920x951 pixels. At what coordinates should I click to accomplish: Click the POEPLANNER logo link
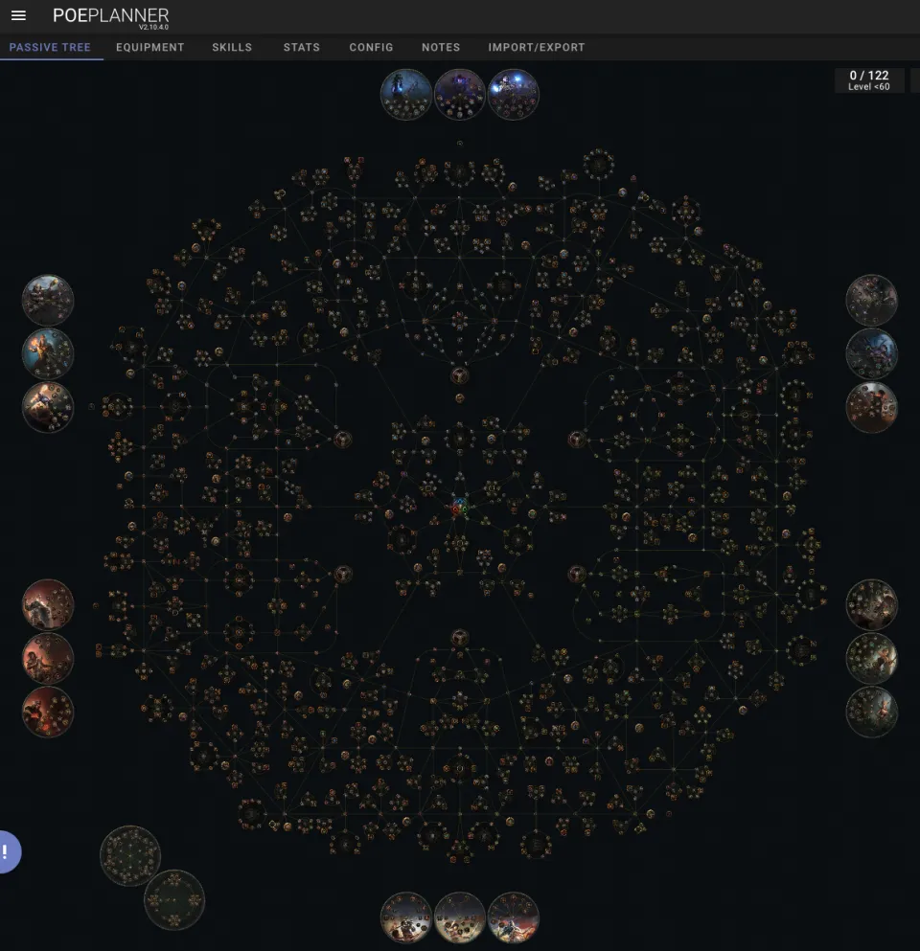point(110,16)
